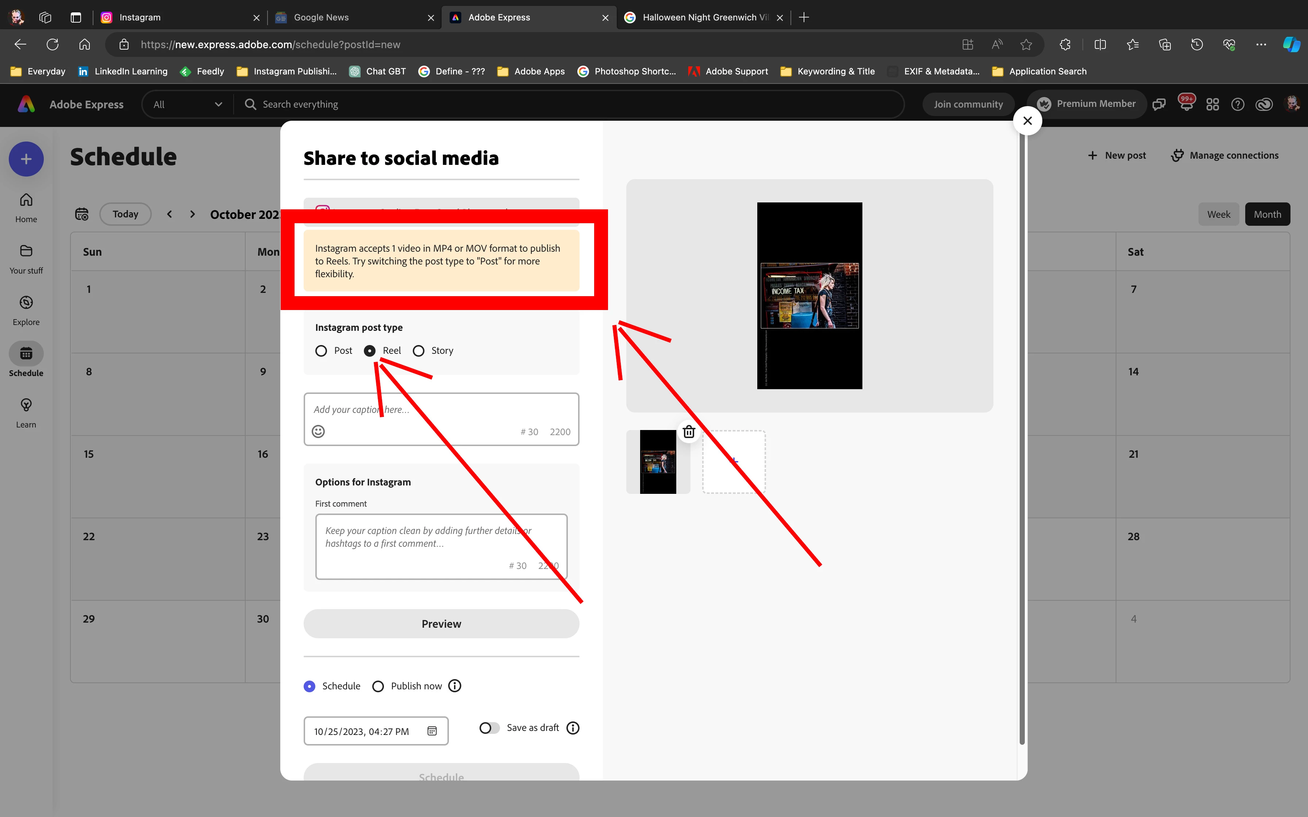Select the Story post type
The height and width of the screenshot is (817, 1308).
(x=418, y=351)
